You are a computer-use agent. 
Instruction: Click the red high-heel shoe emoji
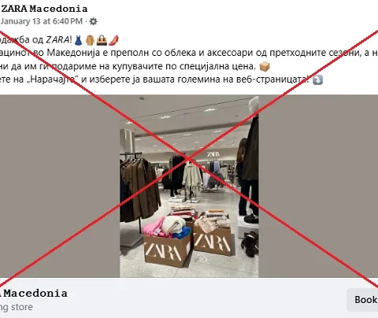(113, 40)
